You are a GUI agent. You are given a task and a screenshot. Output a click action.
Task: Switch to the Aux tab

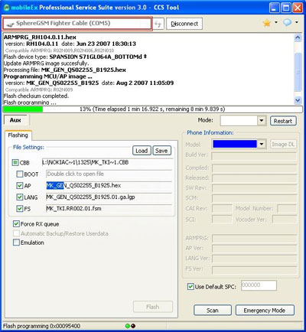[15, 120]
